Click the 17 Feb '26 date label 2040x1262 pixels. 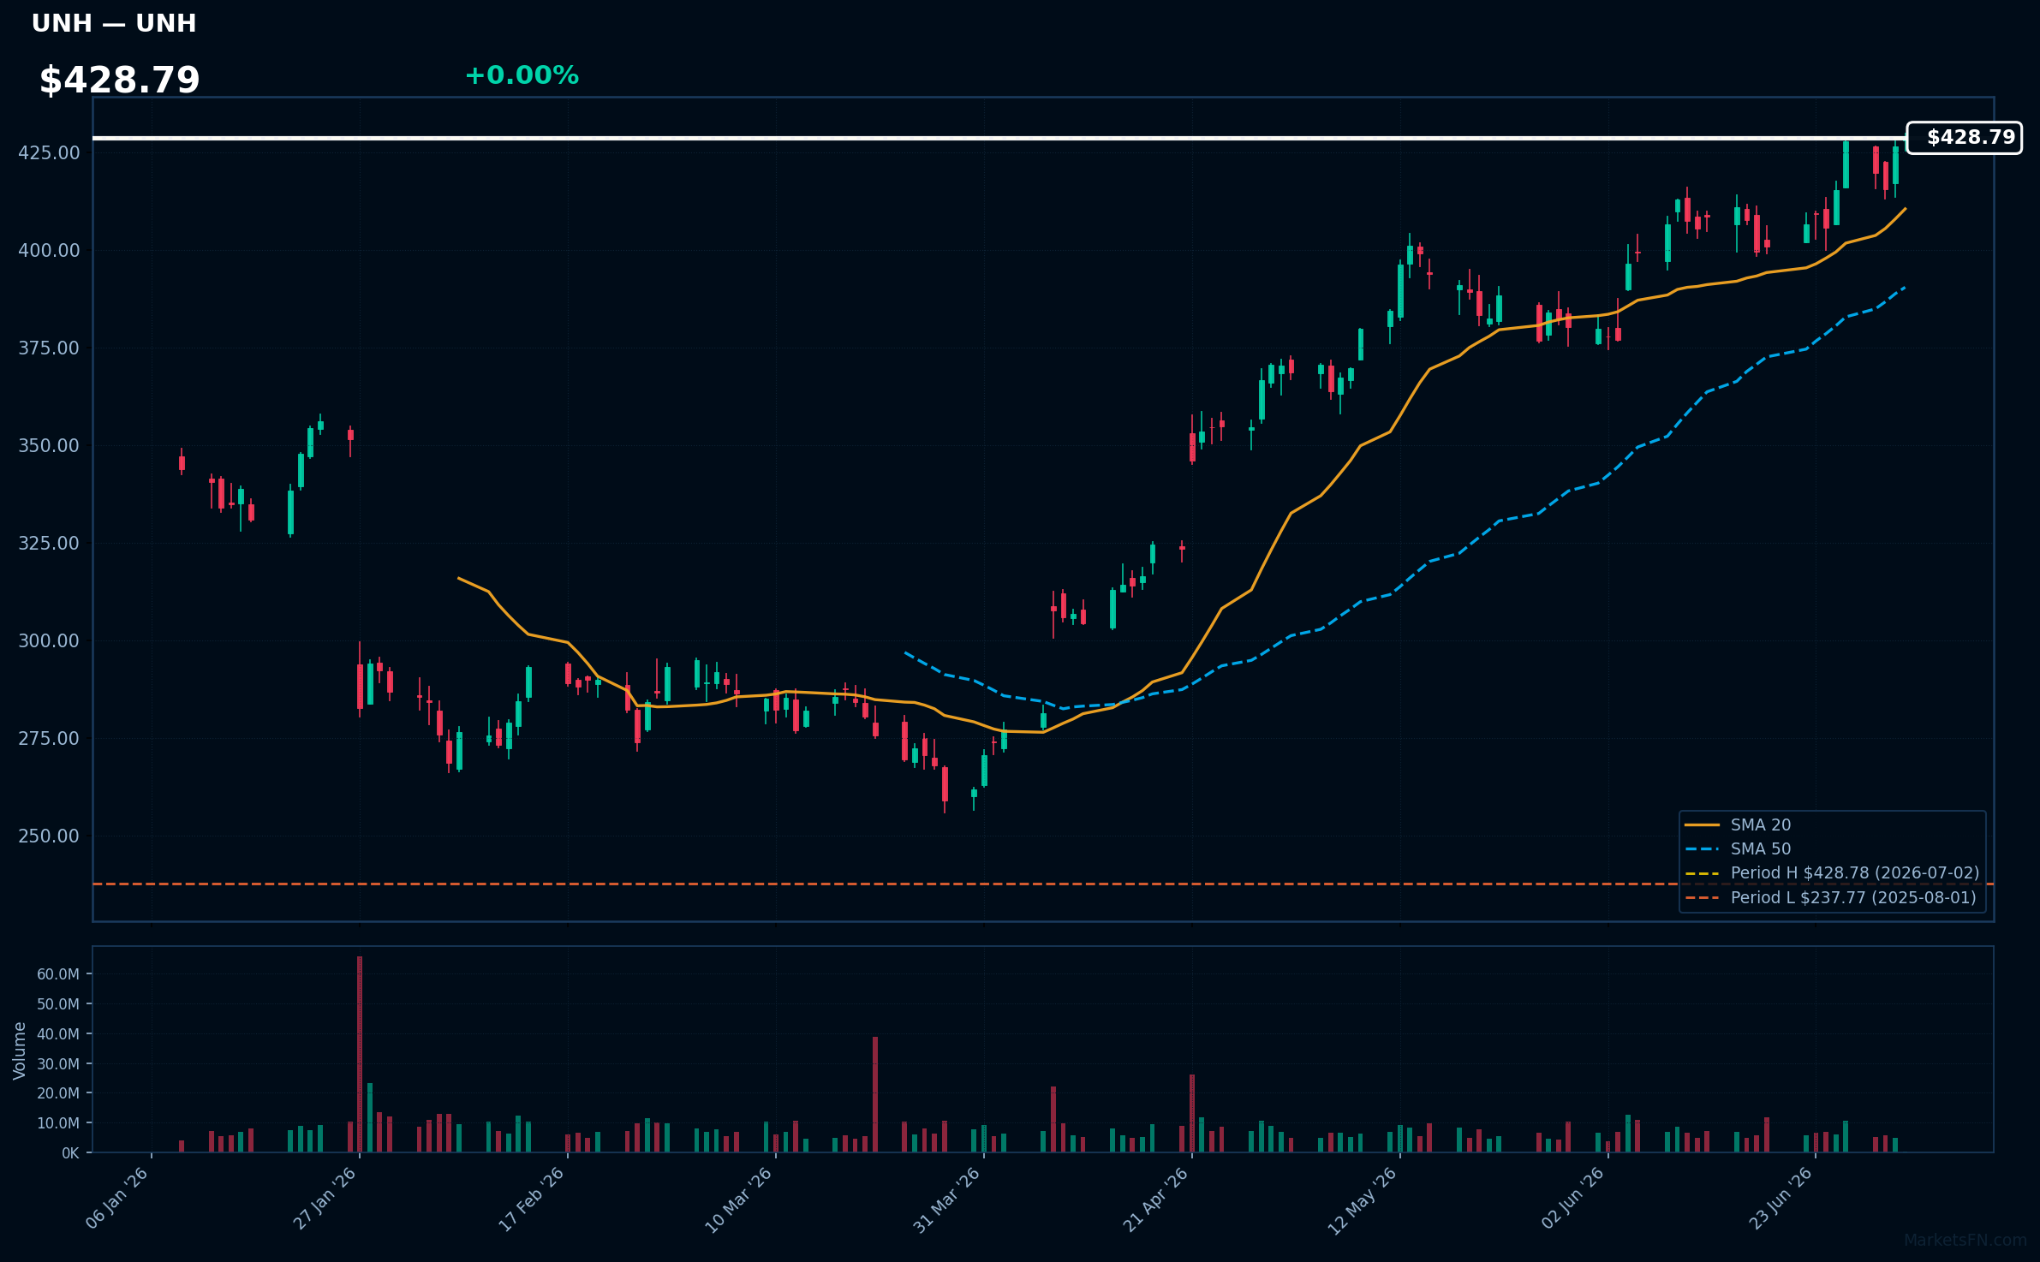[x=533, y=1199]
